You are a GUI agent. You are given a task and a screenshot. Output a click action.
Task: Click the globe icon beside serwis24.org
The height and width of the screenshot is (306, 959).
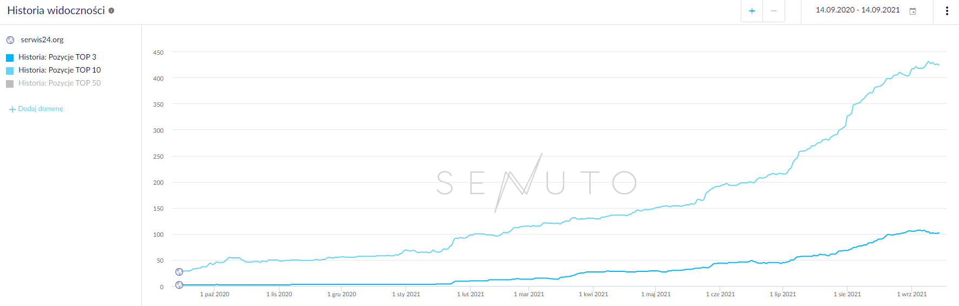pyautogui.click(x=10, y=40)
